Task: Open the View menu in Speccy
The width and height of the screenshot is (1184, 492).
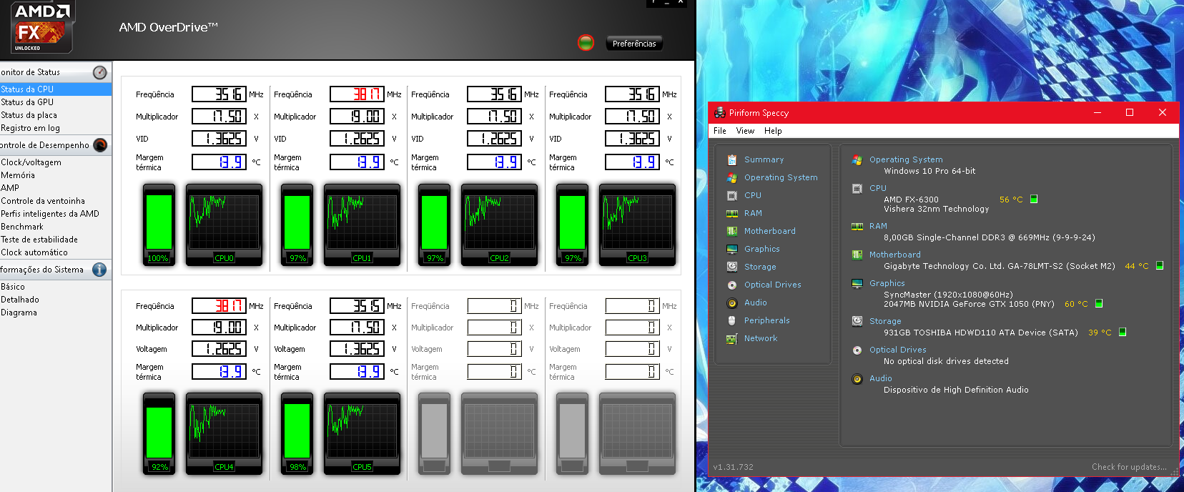Action: [x=745, y=131]
